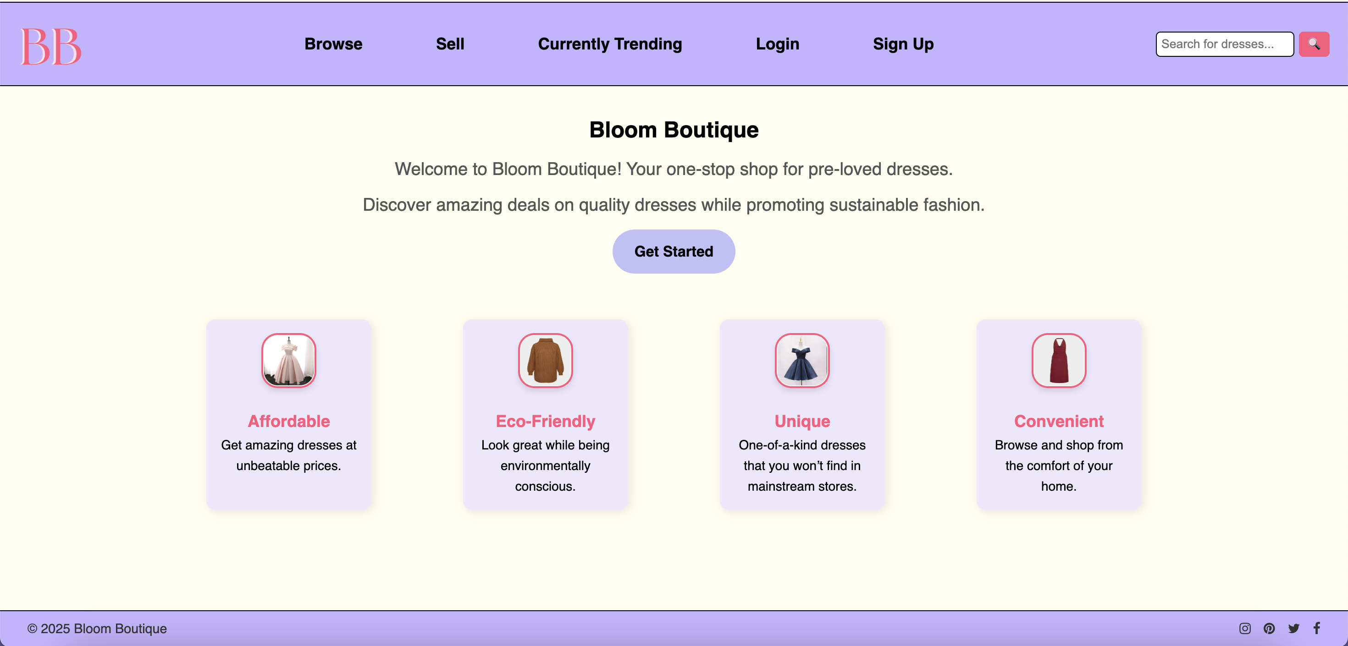
Task: Click the navy dress thumbnail above Unique
Action: coord(802,361)
